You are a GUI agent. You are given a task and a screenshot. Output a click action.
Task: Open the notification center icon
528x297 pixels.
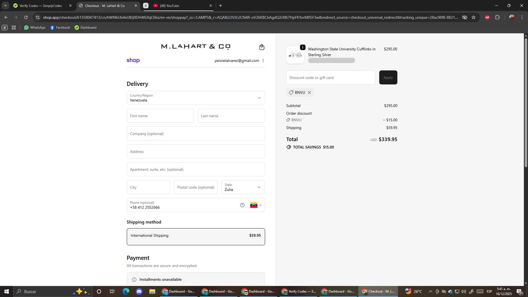click(x=520, y=291)
